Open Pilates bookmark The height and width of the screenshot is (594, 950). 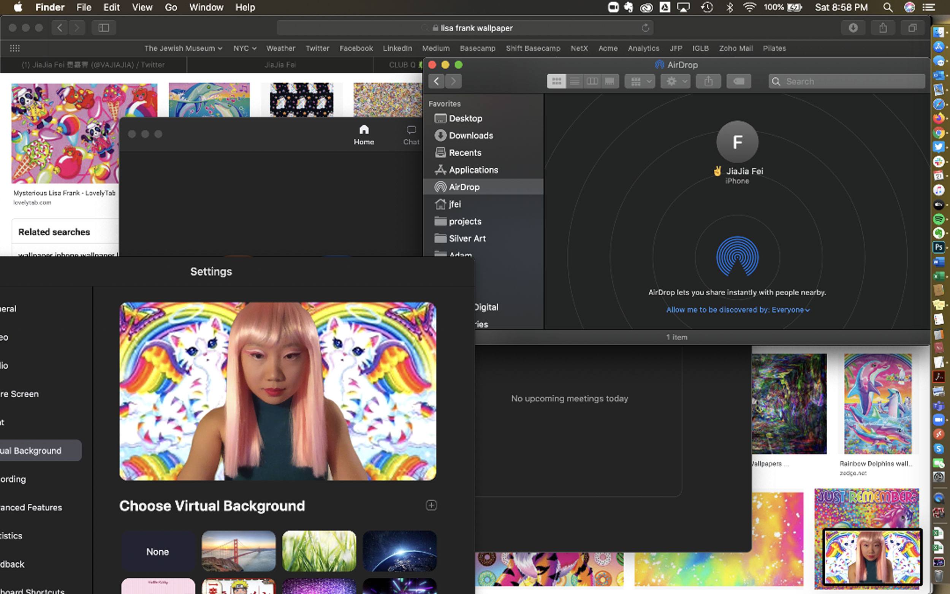tap(774, 48)
